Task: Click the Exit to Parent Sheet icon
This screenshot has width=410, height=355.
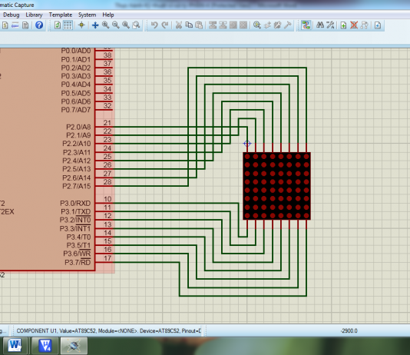Action: click(x=364, y=25)
